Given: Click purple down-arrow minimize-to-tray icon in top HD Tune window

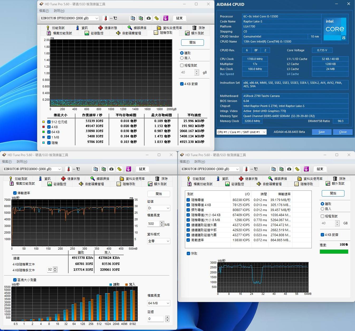Looking at the screenshot, I should pos(166,18).
